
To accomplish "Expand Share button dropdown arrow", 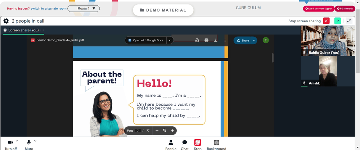I will point(254,40).
